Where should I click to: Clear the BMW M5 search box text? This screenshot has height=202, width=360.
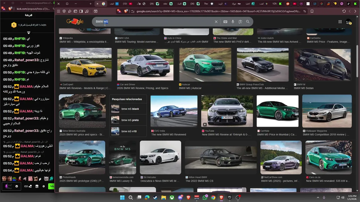point(216,22)
